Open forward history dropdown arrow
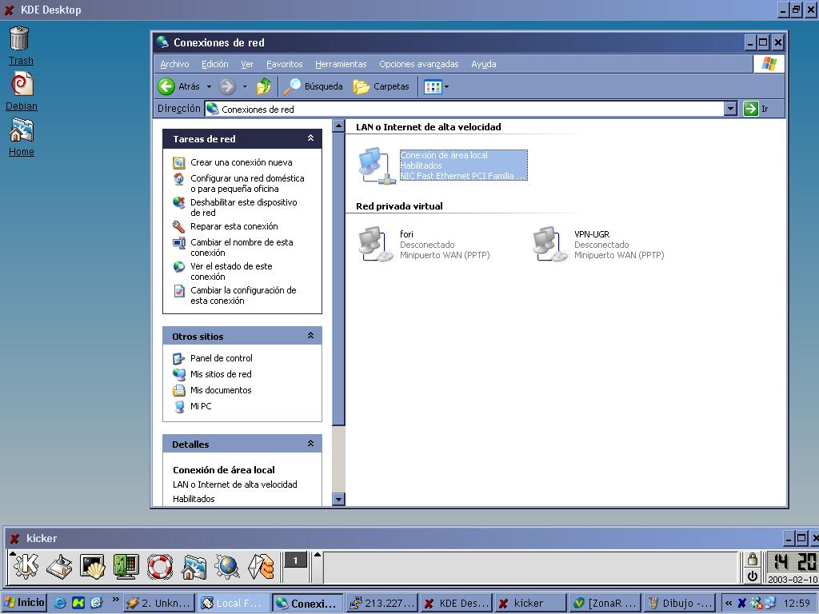 [245, 86]
